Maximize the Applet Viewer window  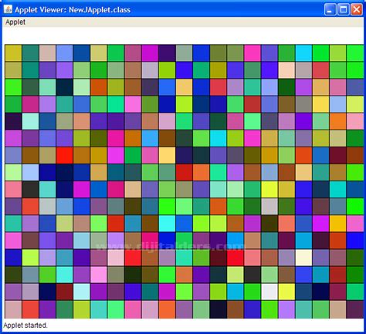pyautogui.click(x=344, y=10)
